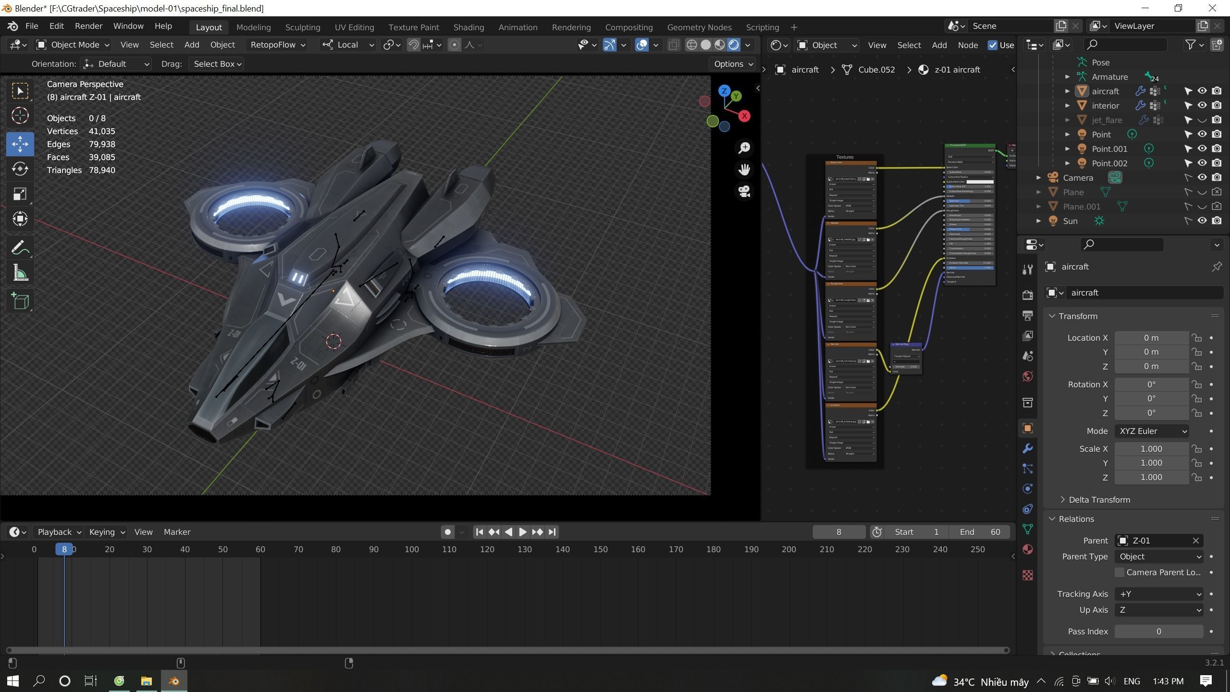Screen dimensions: 1230x692
Task: Open viewport Options popover
Action: [x=732, y=64]
